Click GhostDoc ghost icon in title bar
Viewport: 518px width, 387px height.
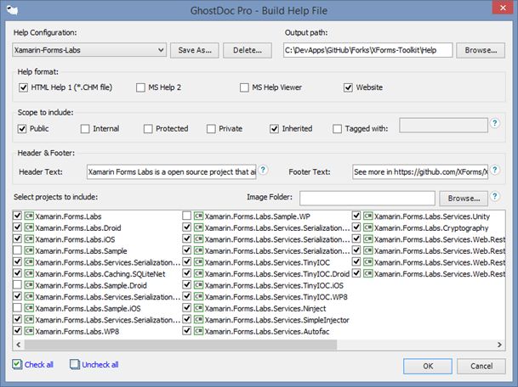pos(10,9)
